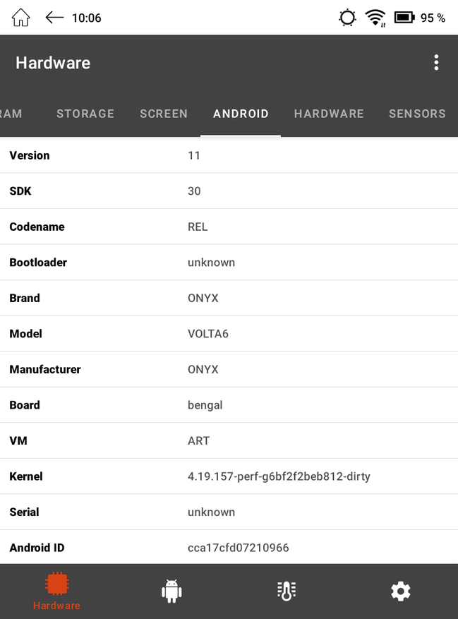Tap the battery indicator icon
Viewport: 458px width, 619px height.
pyautogui.click(x=404, y=18)
